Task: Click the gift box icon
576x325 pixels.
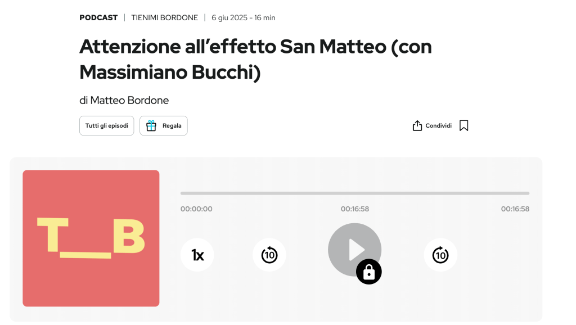Action: point(151,126)
